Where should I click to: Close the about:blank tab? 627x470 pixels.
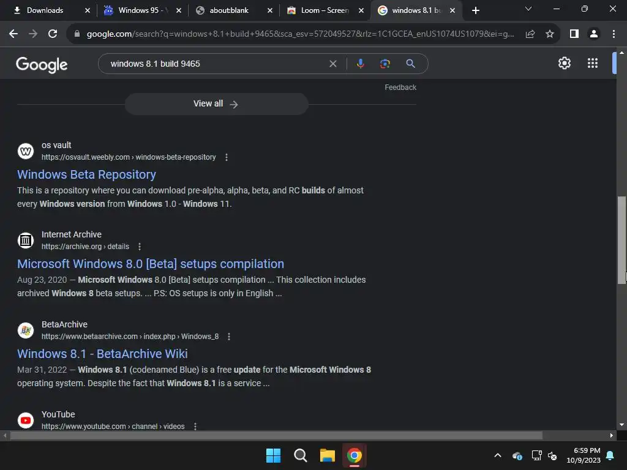pyautogui.click(x=270, y=10)
